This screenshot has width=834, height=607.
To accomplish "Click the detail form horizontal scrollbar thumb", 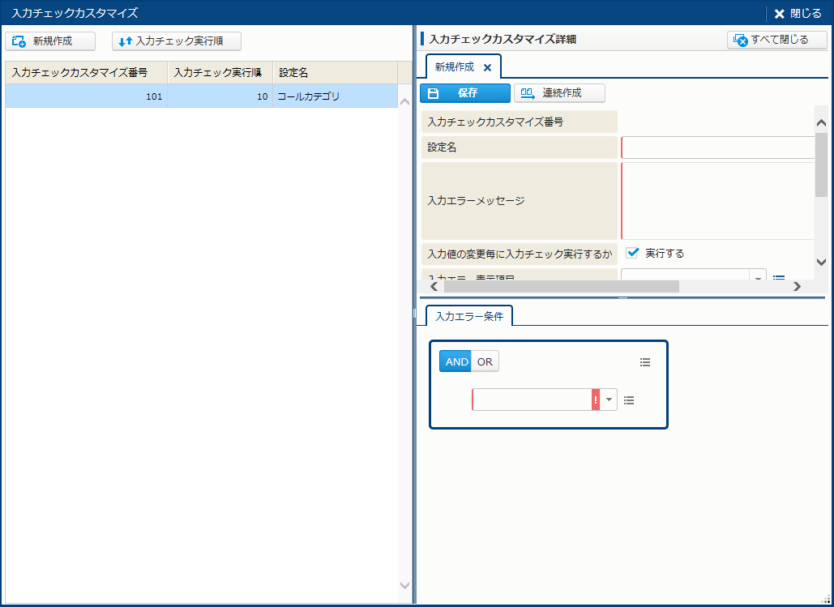I will pos(561,286).
